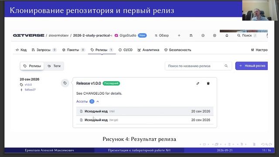Viewport: 279px width, 157px height.
Task: Click the Поиск search field in header
Action: 247,35
